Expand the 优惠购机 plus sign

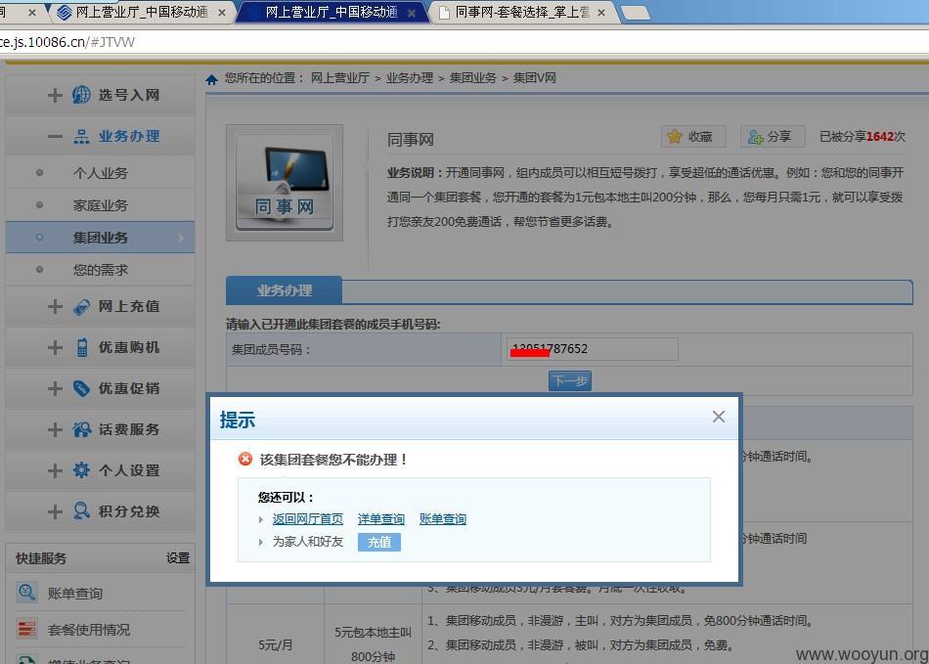point(55,348)
